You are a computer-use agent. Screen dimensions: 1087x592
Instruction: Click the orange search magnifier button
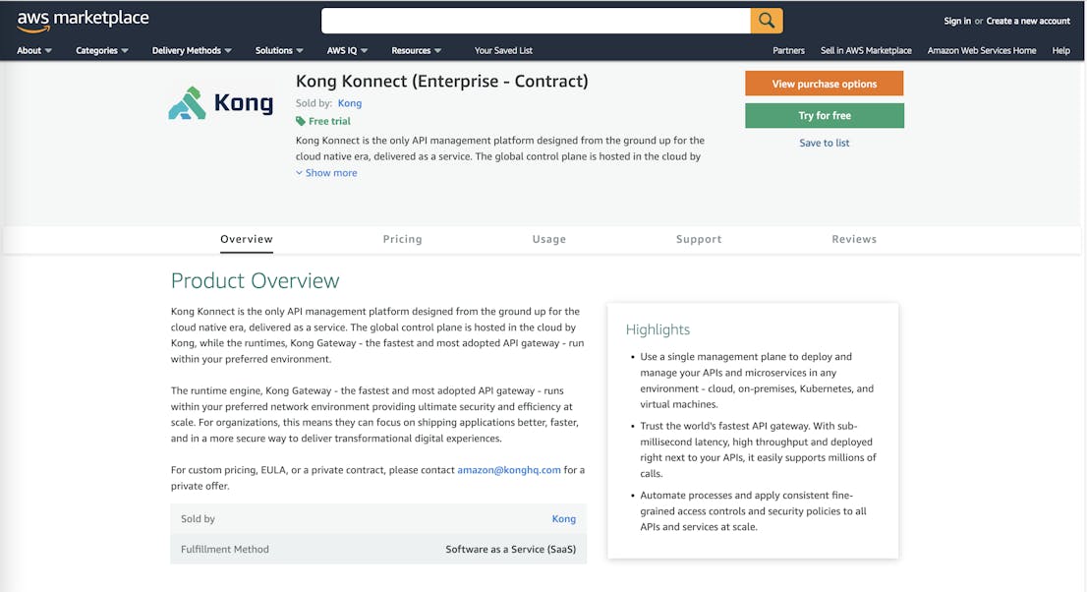(767, 21)
